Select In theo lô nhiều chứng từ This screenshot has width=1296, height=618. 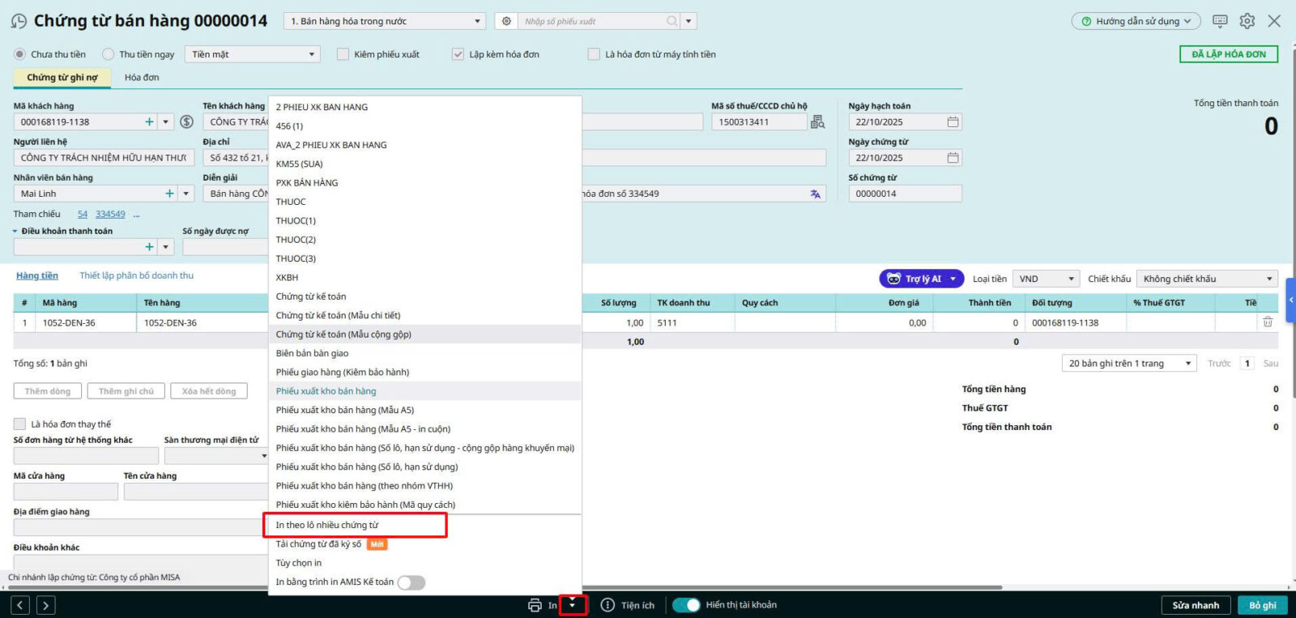[x=327, y=525]
